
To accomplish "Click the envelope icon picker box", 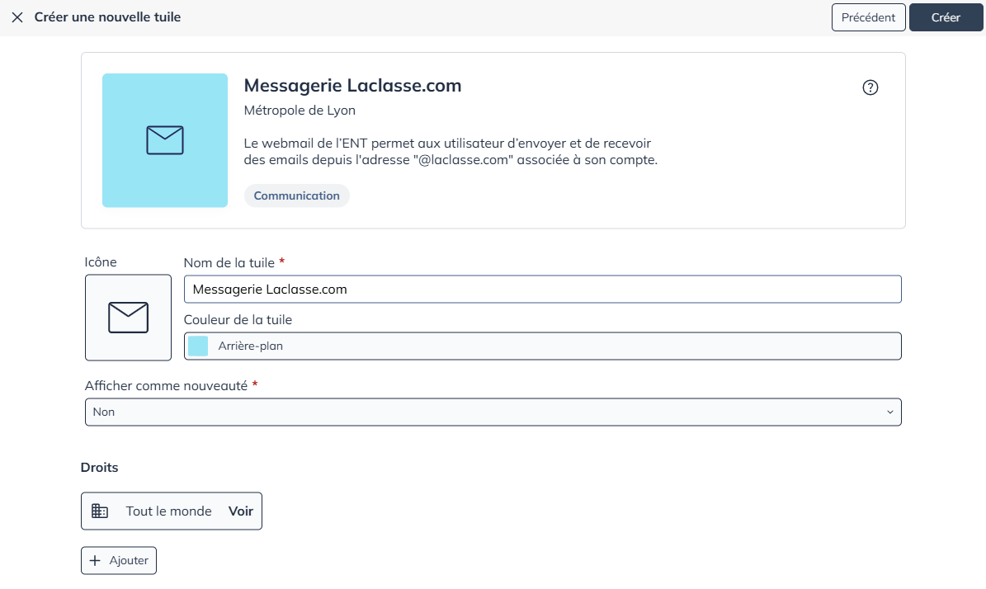I will coord(128,318).
